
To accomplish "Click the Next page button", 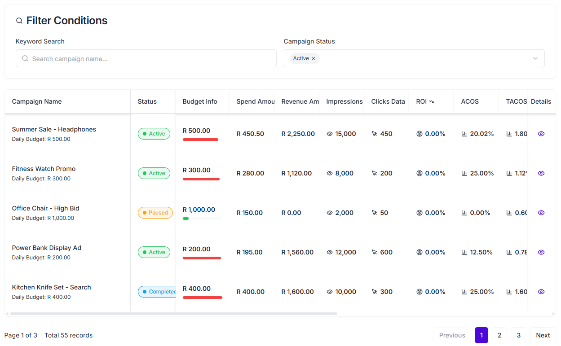I will (543, 335).
